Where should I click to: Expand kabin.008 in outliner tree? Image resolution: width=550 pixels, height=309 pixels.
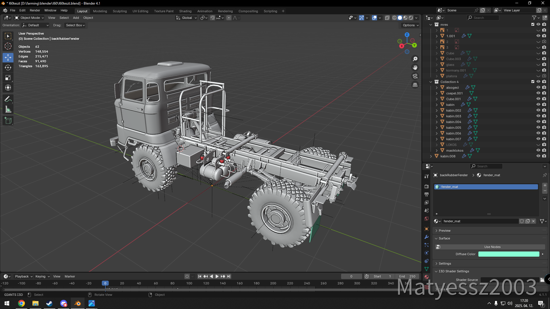point(431,156)
